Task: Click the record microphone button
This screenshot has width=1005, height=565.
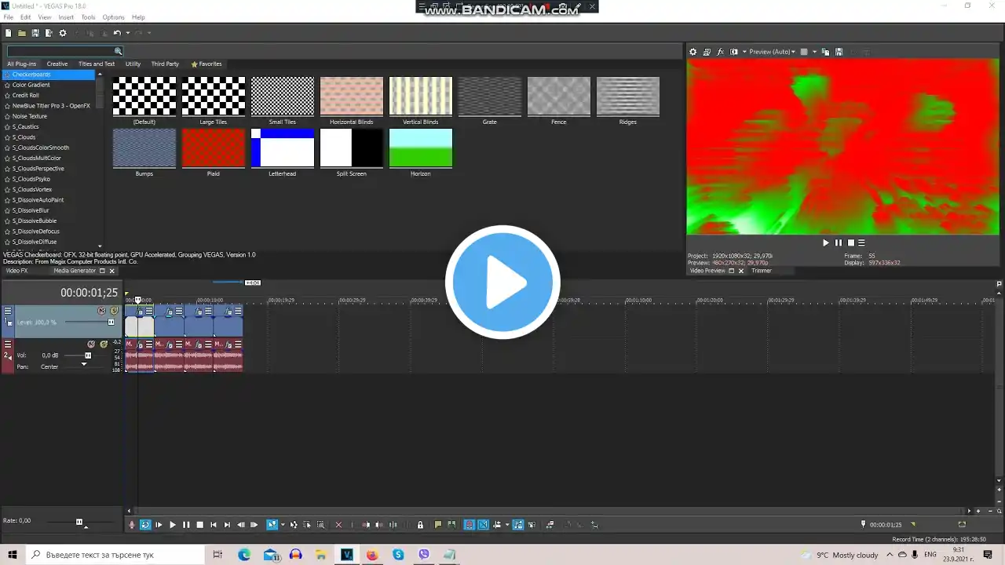Action: [x=132, y=525]
